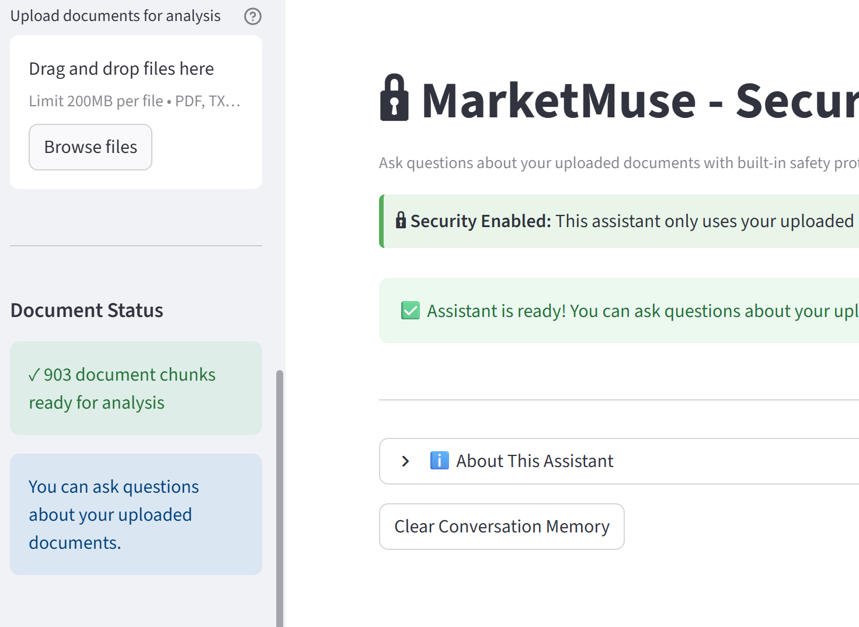Click the blue info icon in About section
Viewport: 859px width, 627px height.
(x=439, y=461)
